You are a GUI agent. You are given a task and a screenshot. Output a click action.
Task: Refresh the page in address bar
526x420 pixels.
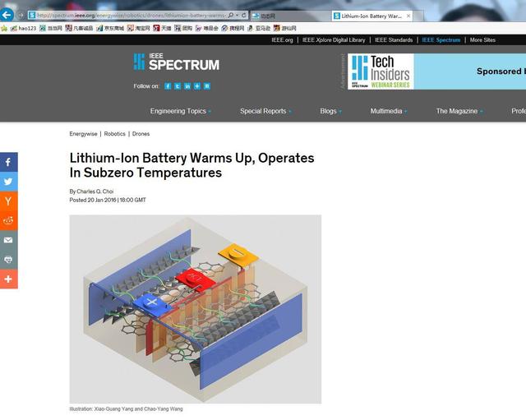click(244, 15)
